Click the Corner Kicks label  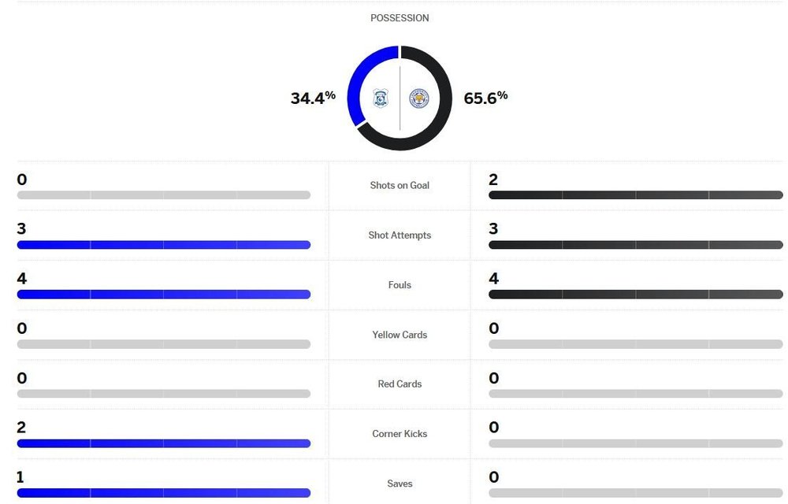click(x=400, y=433)
